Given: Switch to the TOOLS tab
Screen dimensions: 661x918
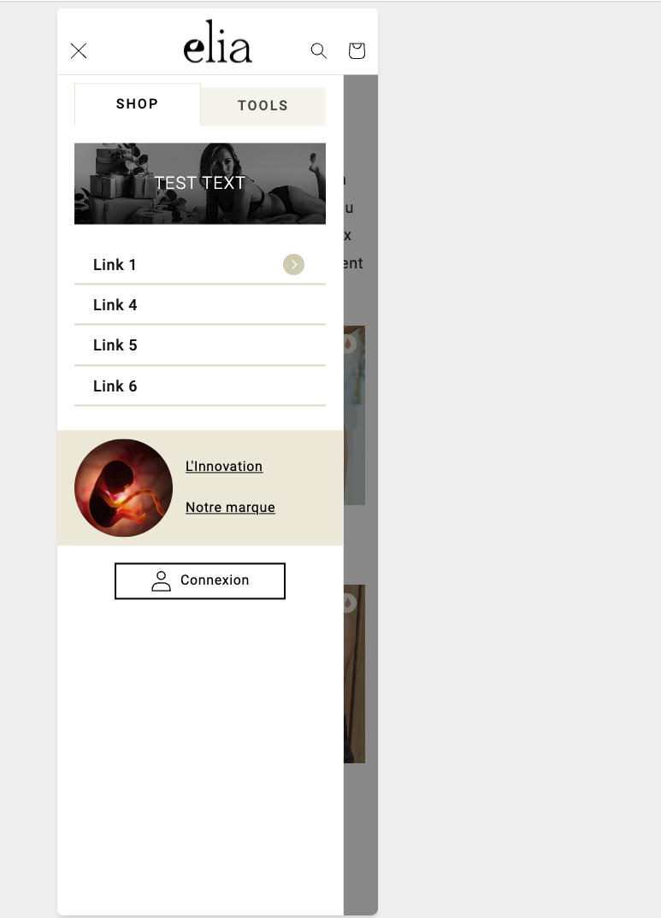Looking at the screenshot, I should (x=263, y=106).
